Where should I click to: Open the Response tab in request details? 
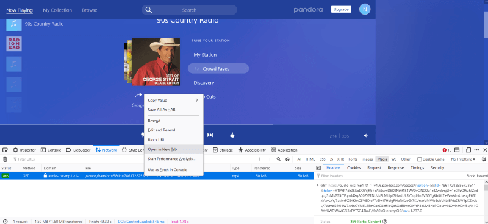395,168
